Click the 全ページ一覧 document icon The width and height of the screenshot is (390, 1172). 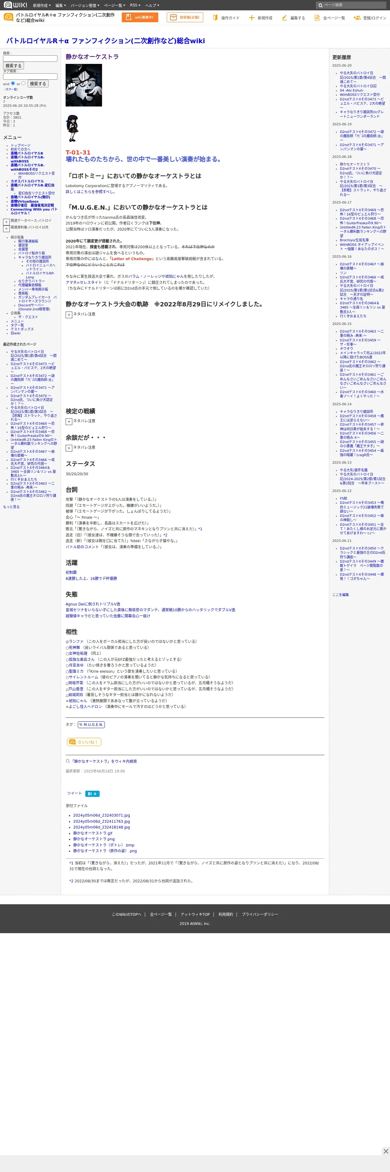click(x=317, y=18)
